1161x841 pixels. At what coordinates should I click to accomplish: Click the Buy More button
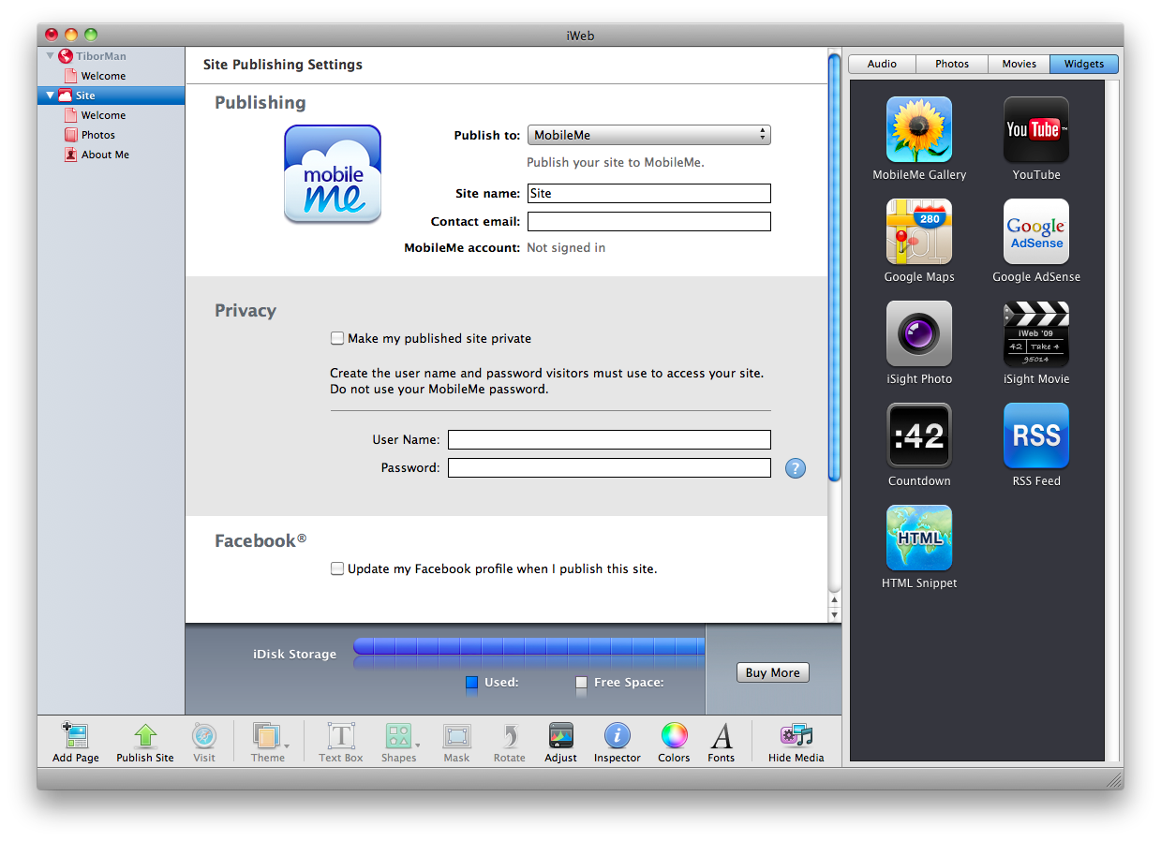pyautogui.click(x=772, y=672)
